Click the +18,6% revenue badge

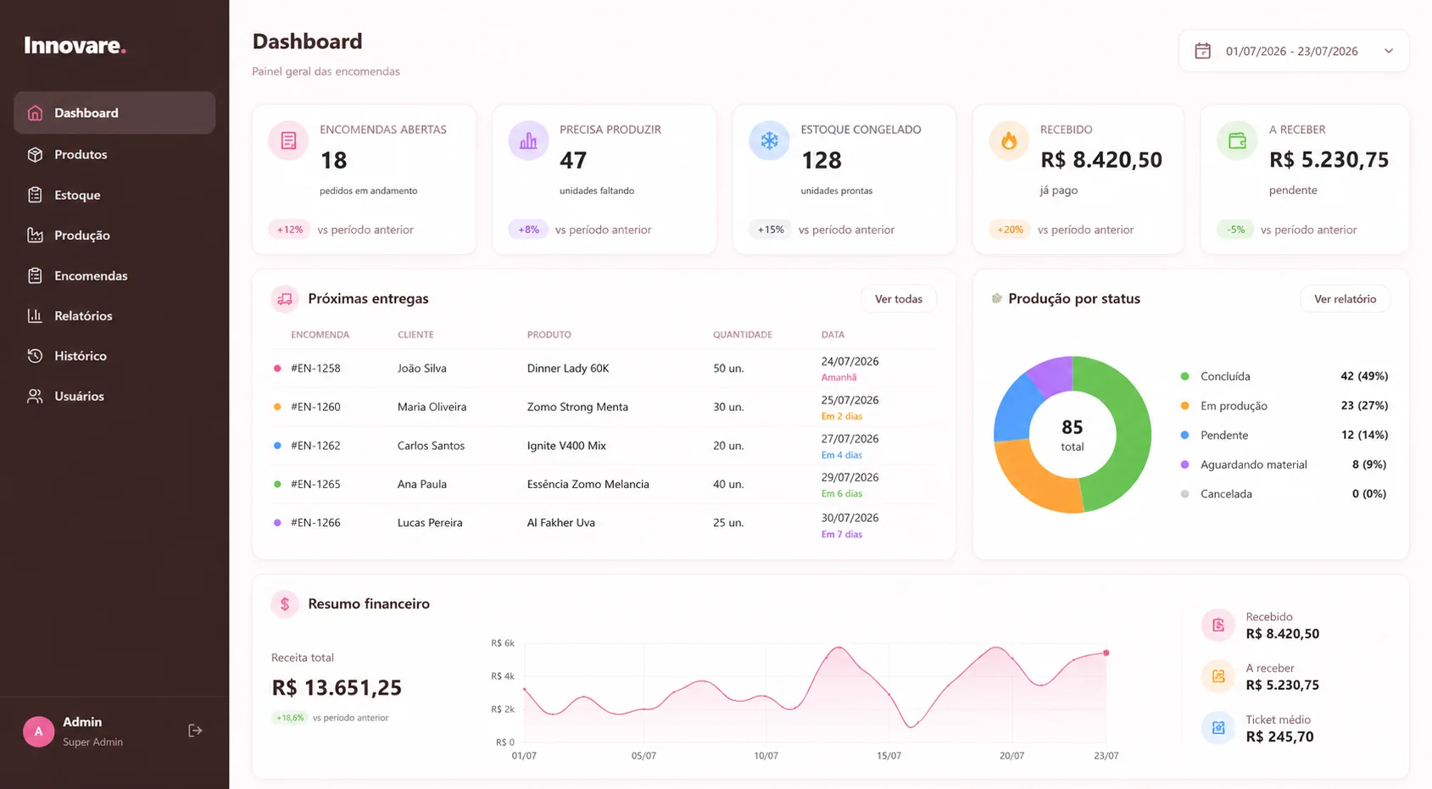coord(290,718)
